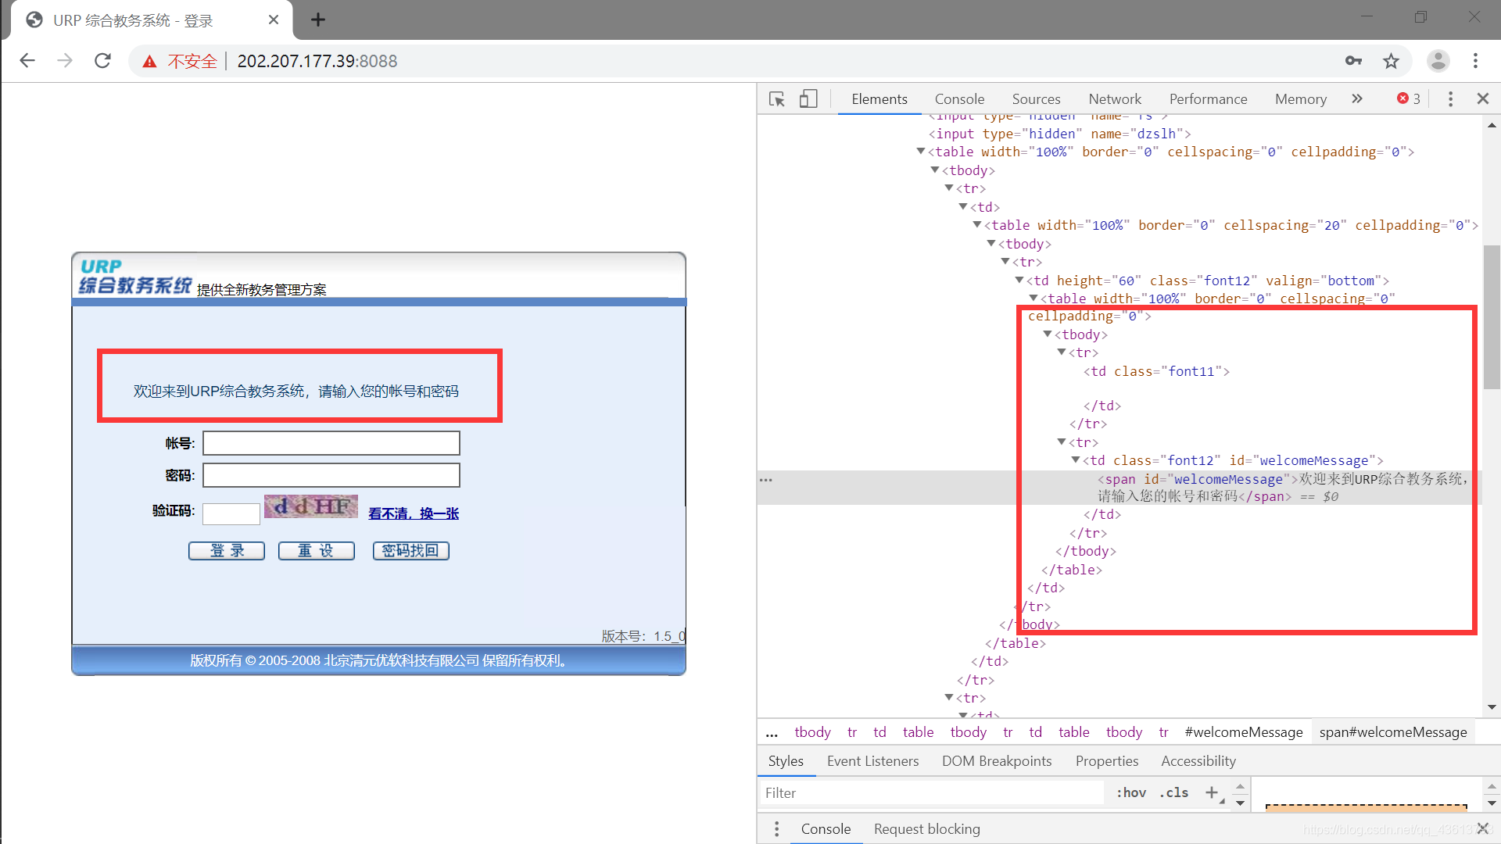Image resolution: width=1501 pixels, height=844 pixels.
Task: Click the styles Filter field
Action: 932,792
